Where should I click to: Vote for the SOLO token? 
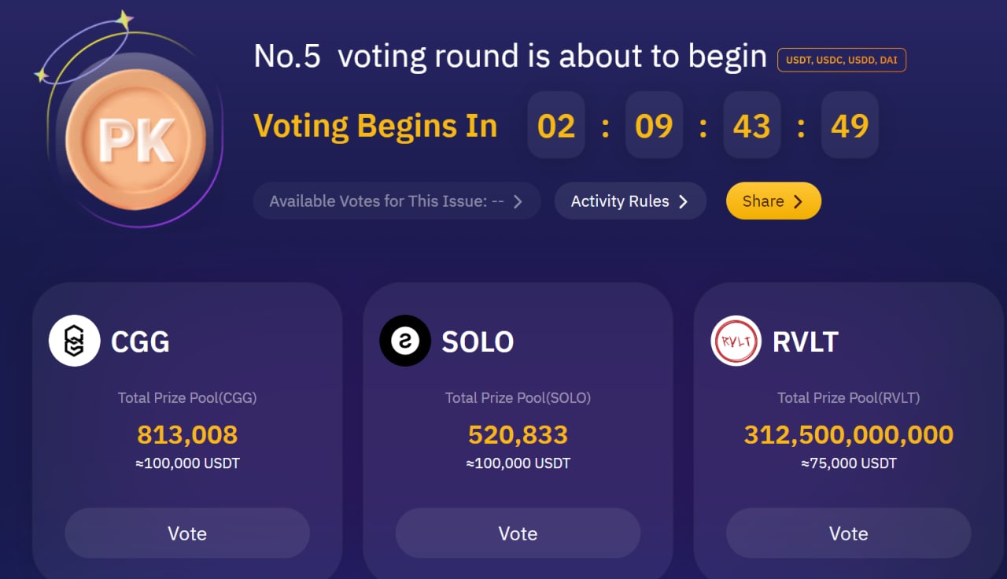[518, 533]
